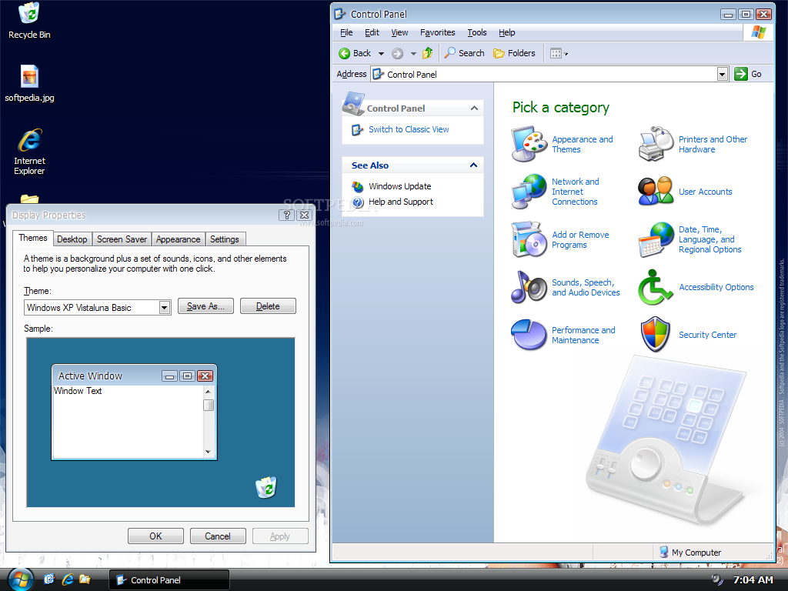Click the Security Center category link
This screenshot has height=591, width=788.
(x=708, y=336)
